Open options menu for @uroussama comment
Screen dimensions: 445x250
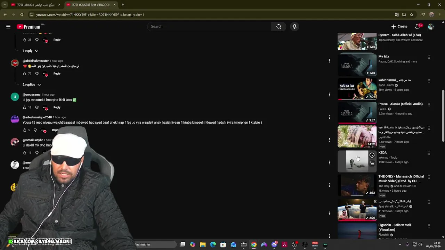click(x=329, y=94)
